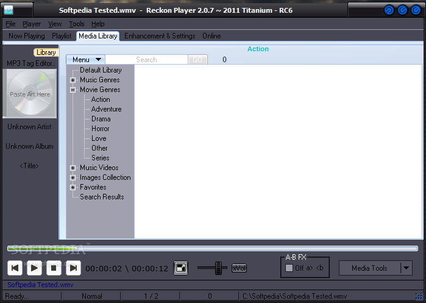Open the Player menu
The width and height of the screenshot is (426, 303).
click(x=32, y=24)
